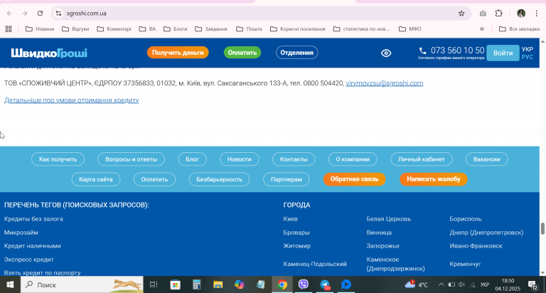The width and height of the screenshot is (546, 293).
Task: Open the Блоги bookmarks folder
Action: 176,29
